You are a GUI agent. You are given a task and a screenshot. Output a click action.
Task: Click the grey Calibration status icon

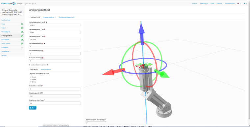tap(22, 47)
